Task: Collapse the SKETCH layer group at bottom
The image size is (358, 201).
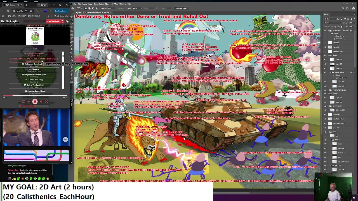Action: point(330,166)
